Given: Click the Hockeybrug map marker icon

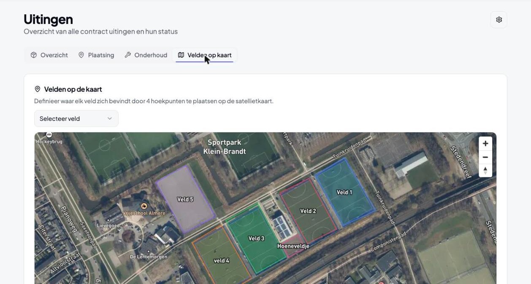Looking at the screenshot, I should click(x=49, y=135).
